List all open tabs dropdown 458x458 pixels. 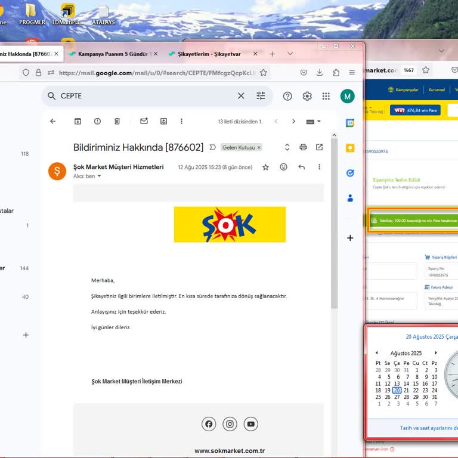pos(290,54)
